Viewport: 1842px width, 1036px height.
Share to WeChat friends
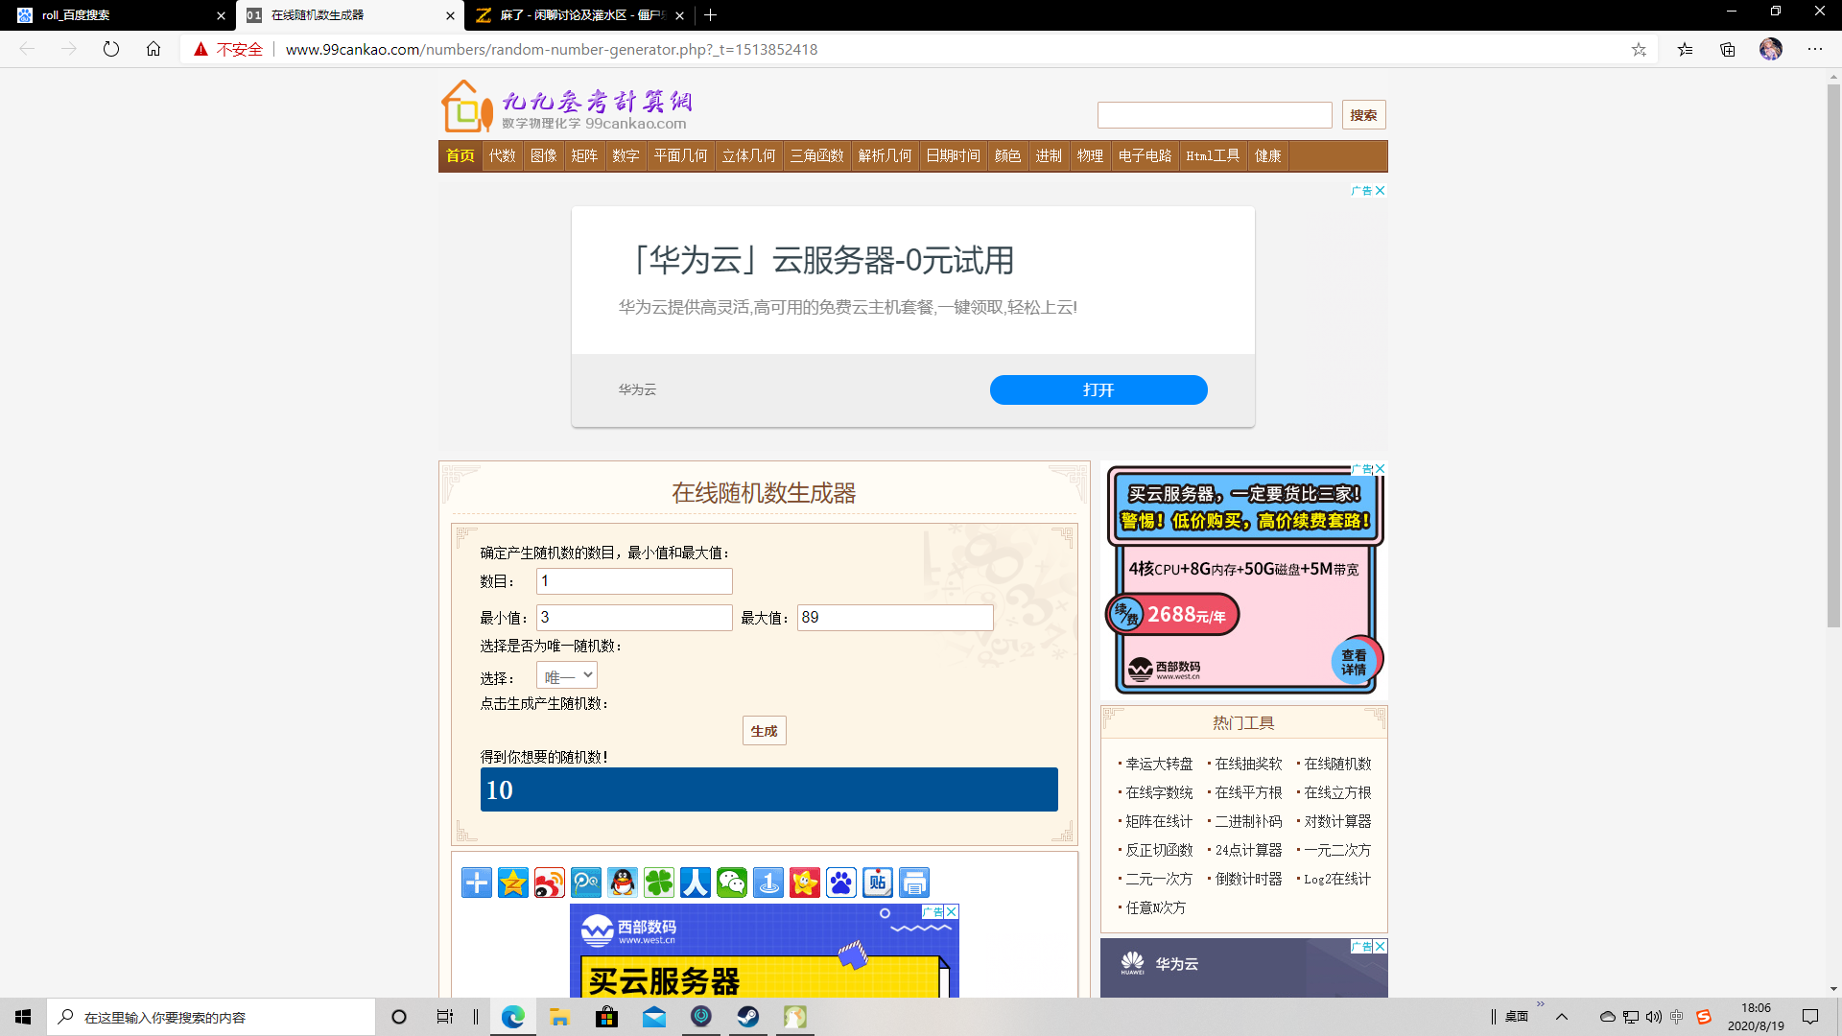coord(732,883)
